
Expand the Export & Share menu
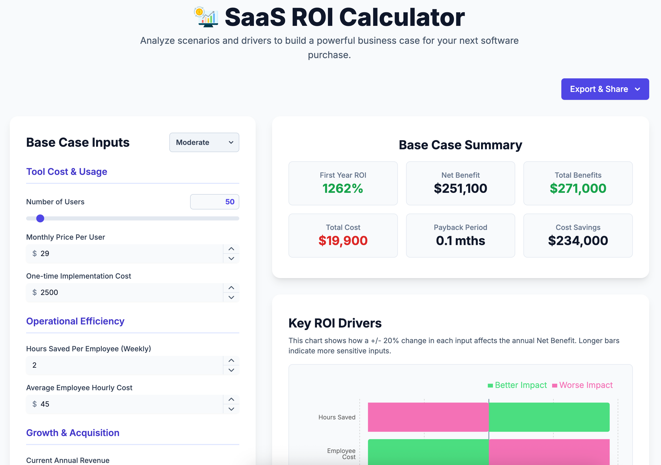(599, 89)
